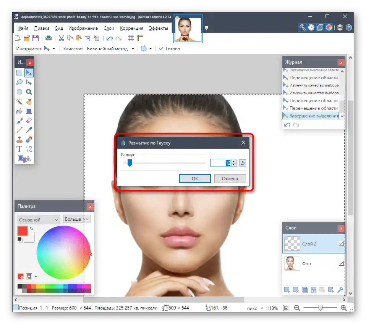This screenshot has width=366, height=324.
Task: Select the Eraser tool
Action: [x=29, y=120]
